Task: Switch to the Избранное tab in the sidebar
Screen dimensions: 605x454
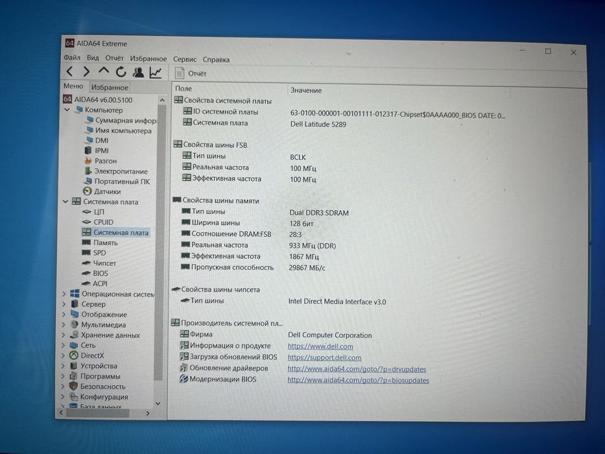Action: (110, 88)
